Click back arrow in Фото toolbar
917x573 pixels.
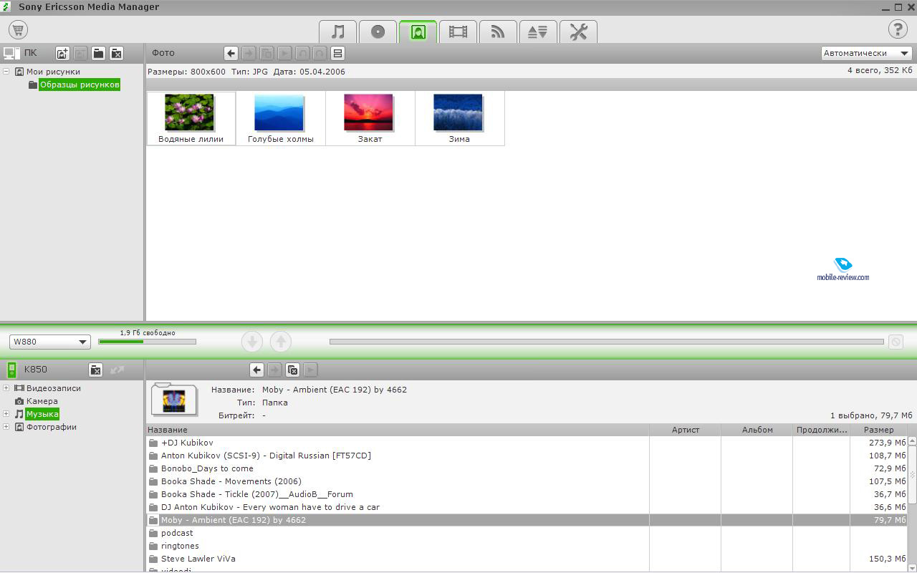coord(231,53)
